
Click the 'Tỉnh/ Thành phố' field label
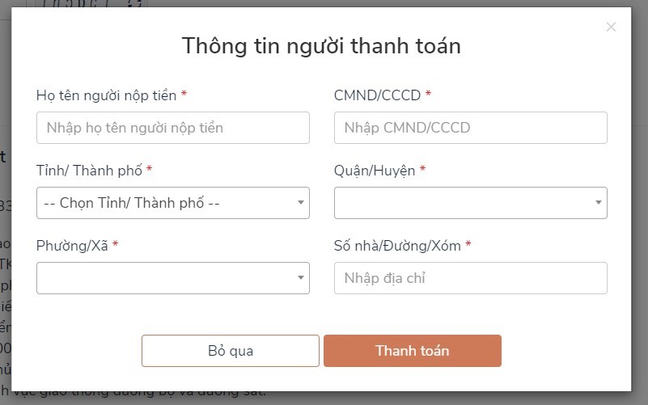click(89, 171)
